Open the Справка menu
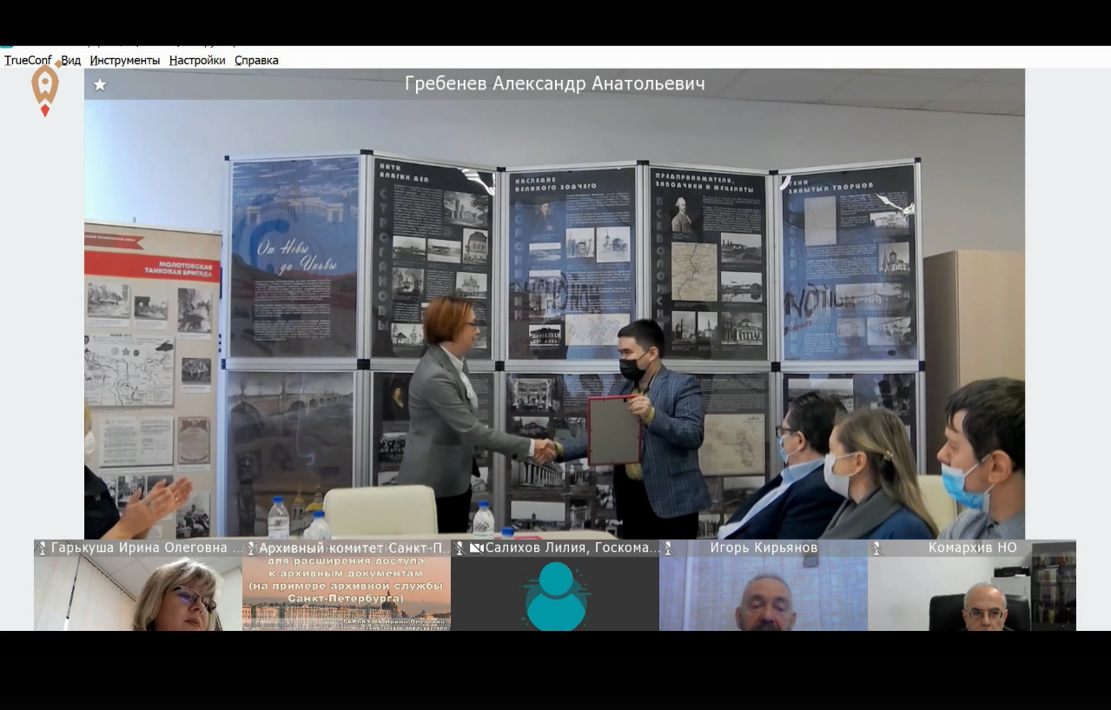The image size is (1111, 710). (256, 60)
